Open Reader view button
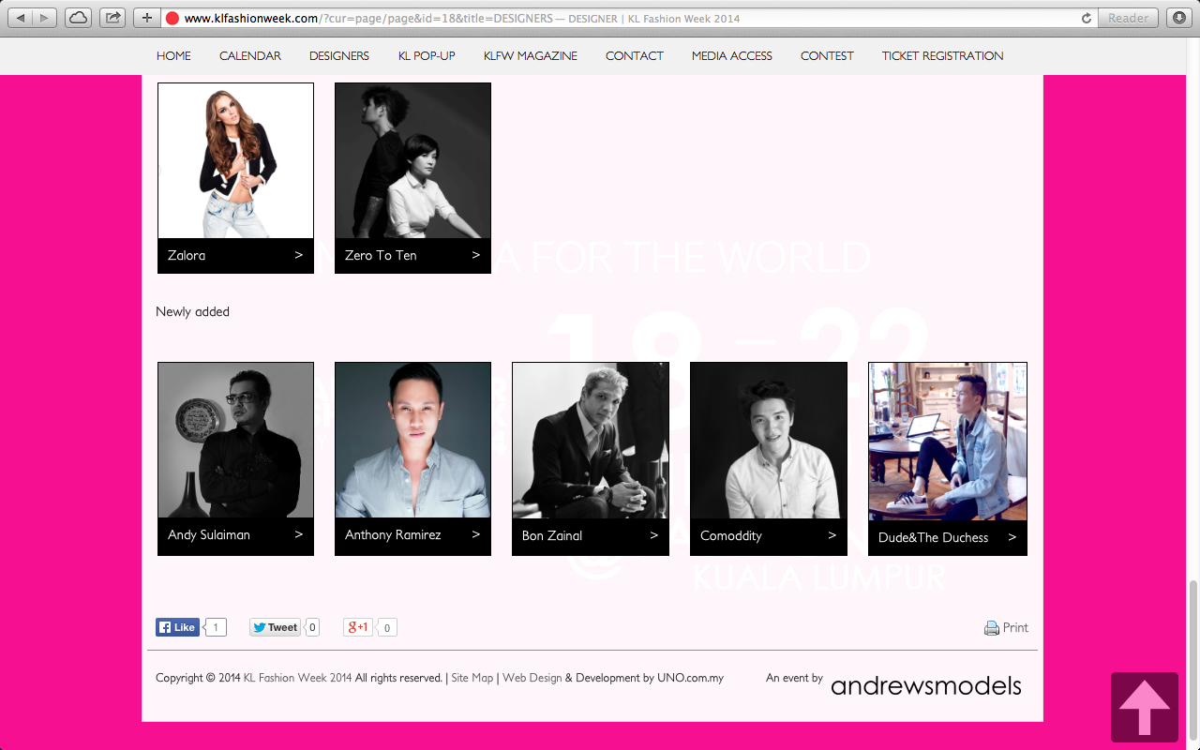Viewport: 1200px width, 750px height. tap(1128, 18)
